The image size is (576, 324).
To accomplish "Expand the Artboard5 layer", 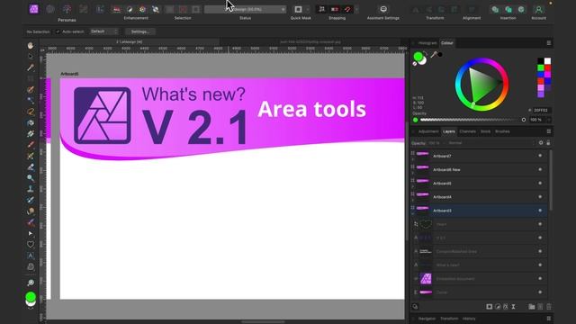I will coord(413,187).
